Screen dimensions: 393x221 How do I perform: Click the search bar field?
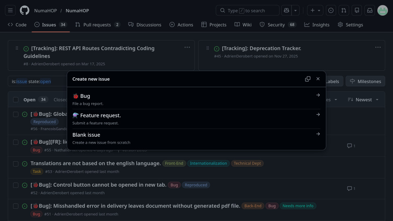click(x=247, y=10)
